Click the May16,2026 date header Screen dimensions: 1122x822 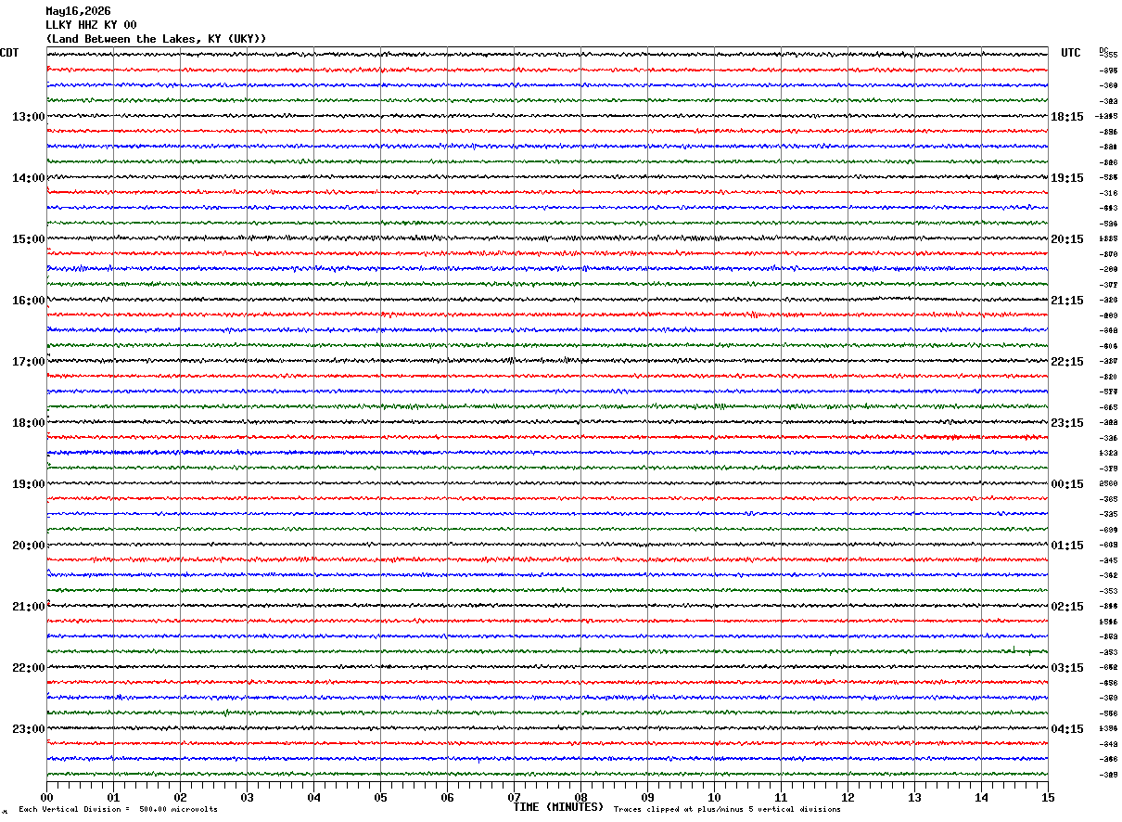(x=78, y=11)
